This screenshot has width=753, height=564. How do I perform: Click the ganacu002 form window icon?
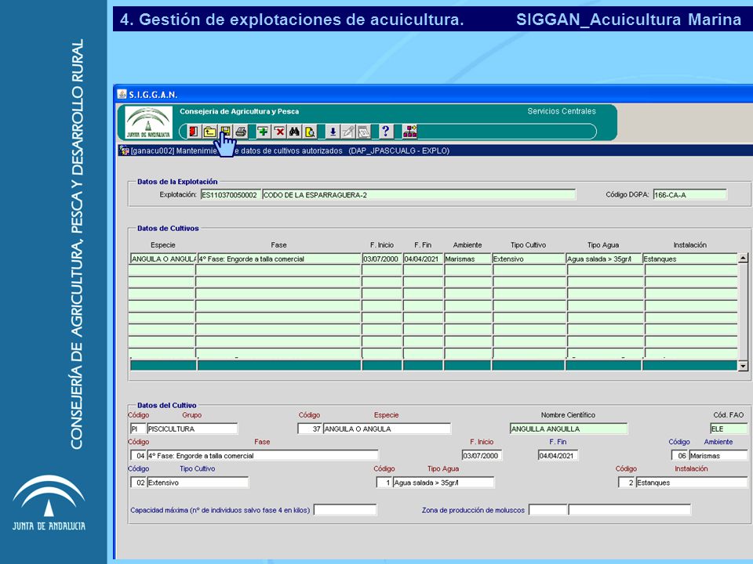pyautogui.click(x=124, y=150)
